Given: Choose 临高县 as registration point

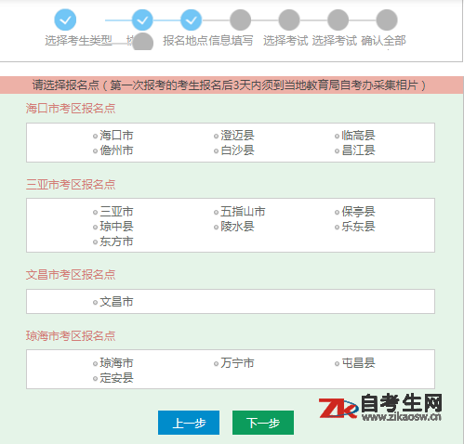Looking at the screenshot, I should 337,137.
